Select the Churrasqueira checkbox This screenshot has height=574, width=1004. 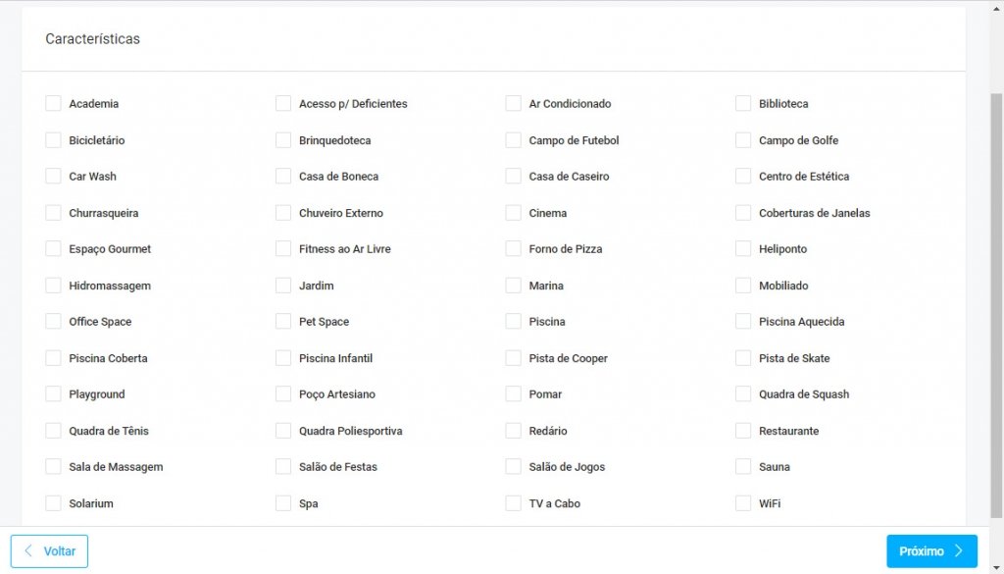pos(53,213)
